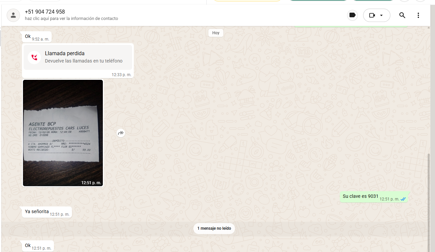
Task: Select the 'Ya señorita' message bubble
Action: point(37,212)
